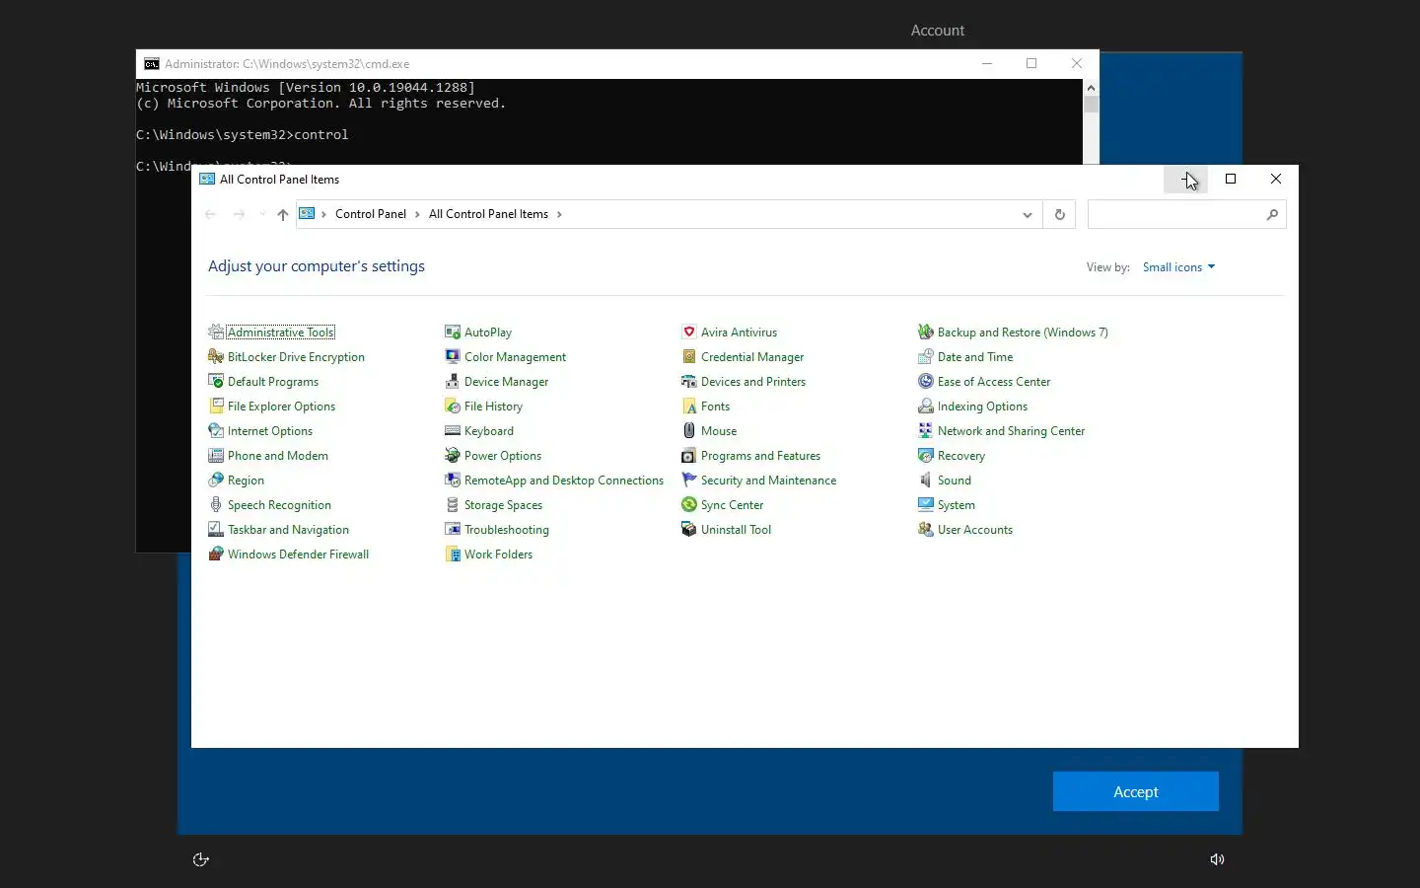Open the Default Programs icon
This screenshot has height=888, width=1420.
216,381
